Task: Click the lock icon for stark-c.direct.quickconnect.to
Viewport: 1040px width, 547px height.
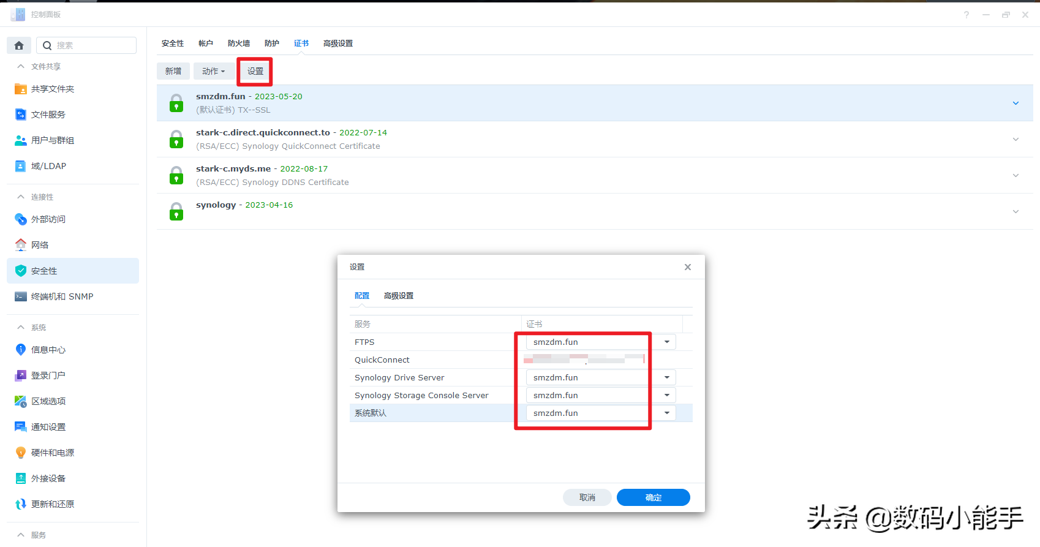Action: [176, 139]
